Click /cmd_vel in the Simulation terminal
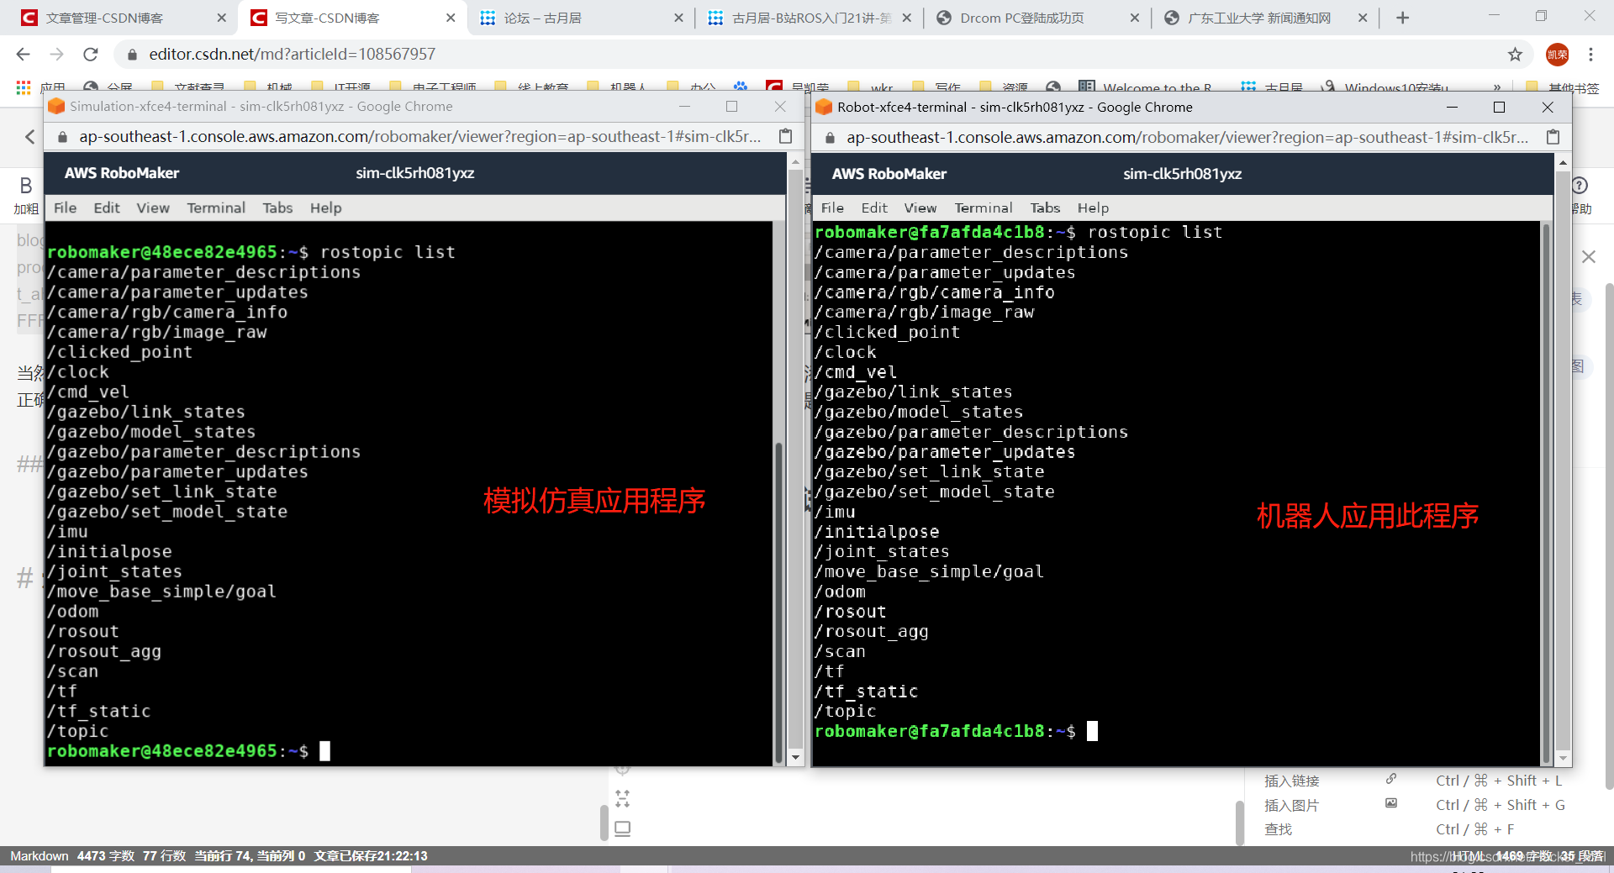The image size is (1614, 873). (x=88, y=392)
